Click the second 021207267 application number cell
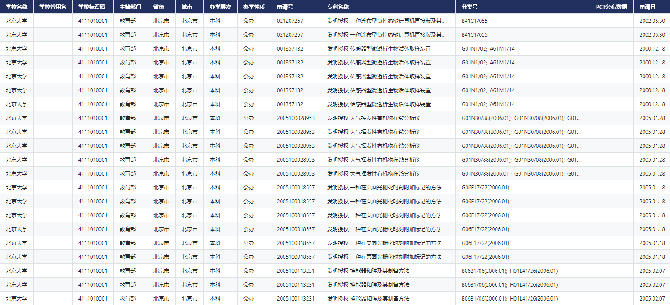Image resolution: width=670 pixels, height=305 pixels. tap(296, 35)
